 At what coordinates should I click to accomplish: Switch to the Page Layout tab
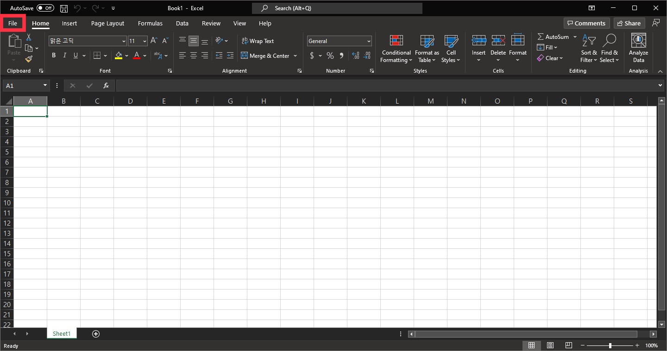pyautogui.click(x=107, y=23)
